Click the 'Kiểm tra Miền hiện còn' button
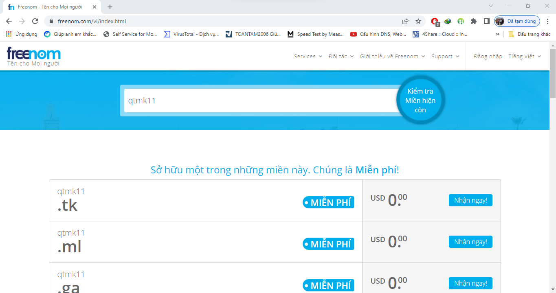Viewport: 556px width, 293px height. coord(420,100)
